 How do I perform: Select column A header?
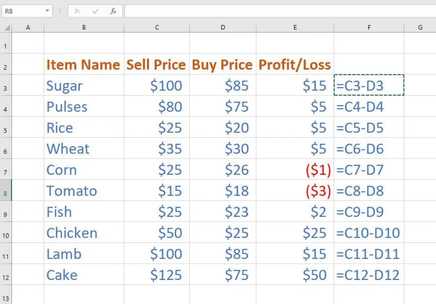[28, 27]
